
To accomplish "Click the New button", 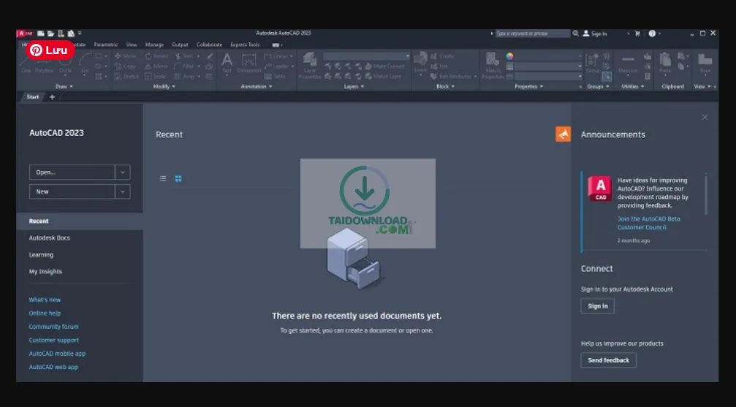I will pyautogui.click(x=72, y=191).
